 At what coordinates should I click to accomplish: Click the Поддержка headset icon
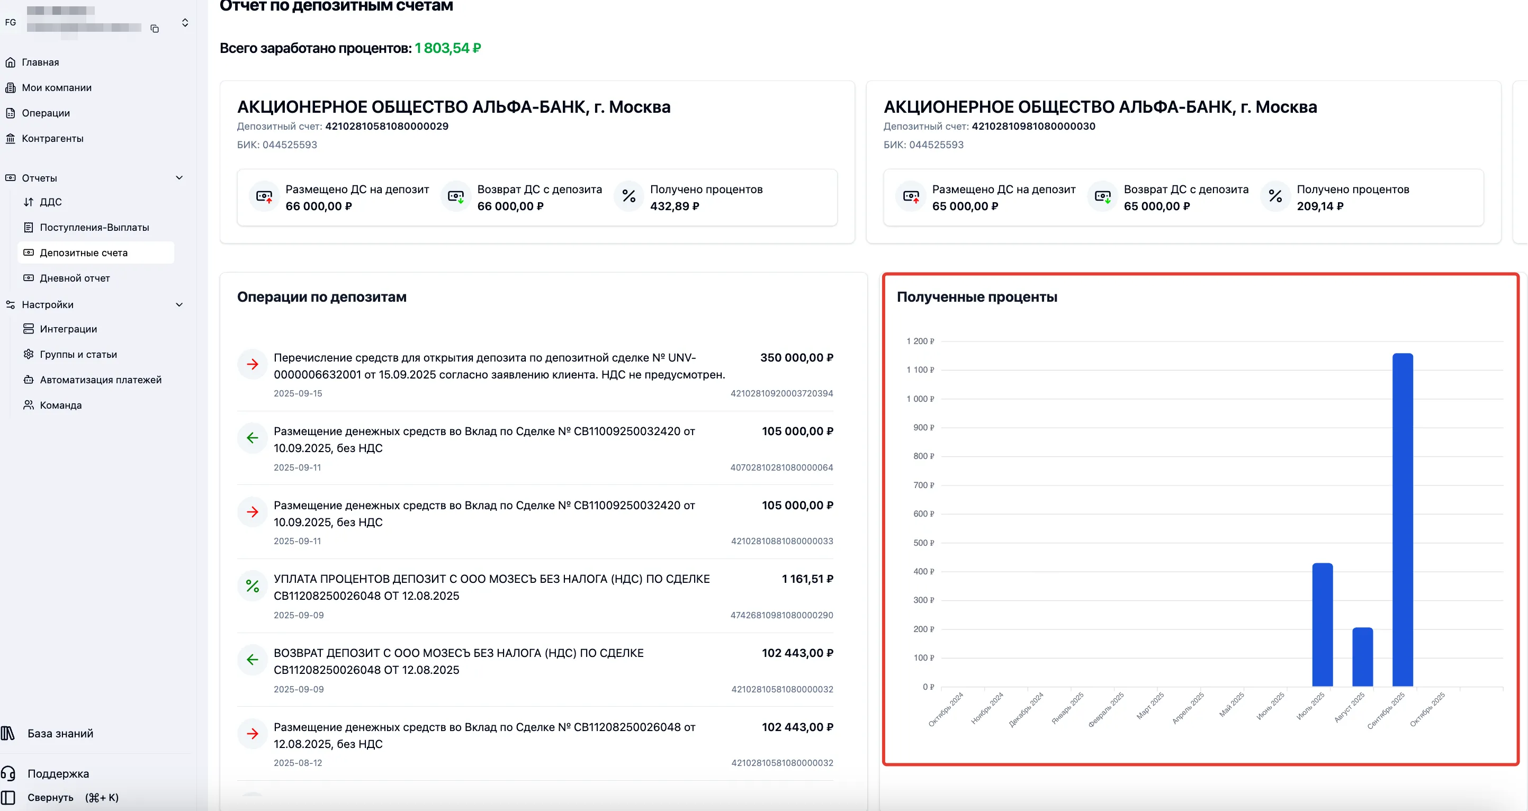pos(8,773)
